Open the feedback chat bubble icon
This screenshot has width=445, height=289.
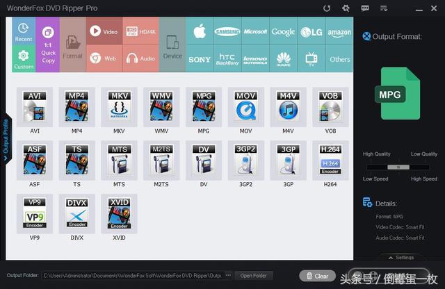[x=366, y=8]
